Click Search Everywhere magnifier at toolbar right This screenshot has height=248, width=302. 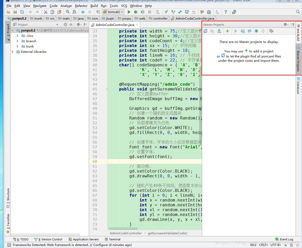(298, 12)
